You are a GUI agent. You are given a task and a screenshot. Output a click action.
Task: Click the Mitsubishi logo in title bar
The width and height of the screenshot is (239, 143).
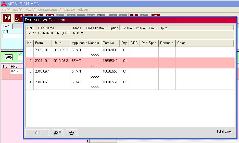click(3, 4)
